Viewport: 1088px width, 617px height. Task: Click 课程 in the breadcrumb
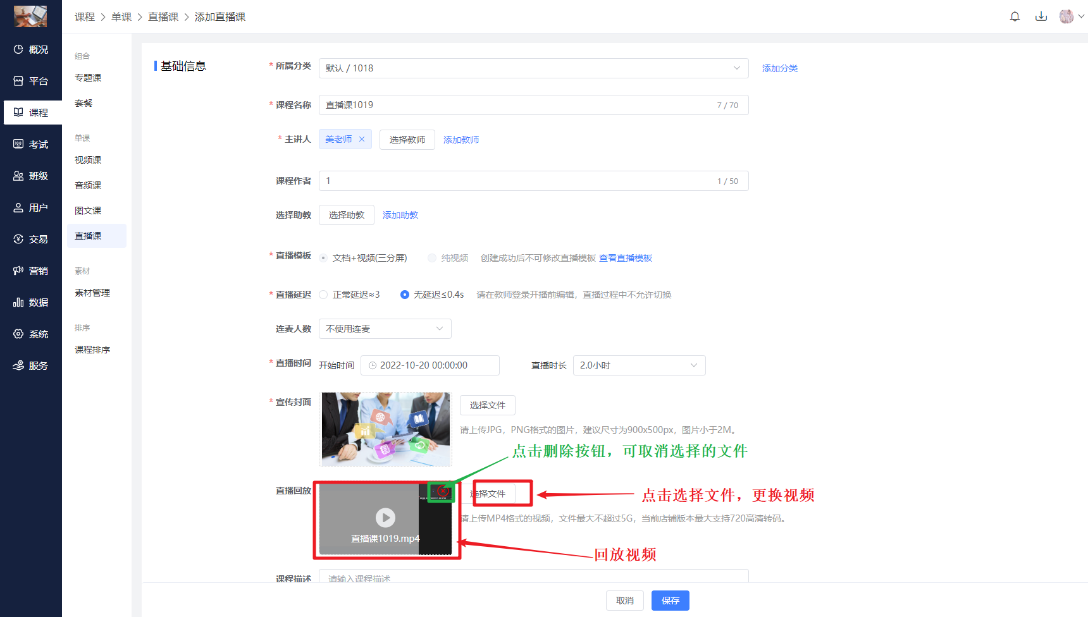point(85,17)
